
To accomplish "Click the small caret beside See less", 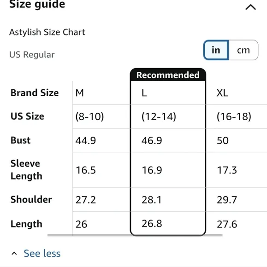I will [x=14, y=253].
